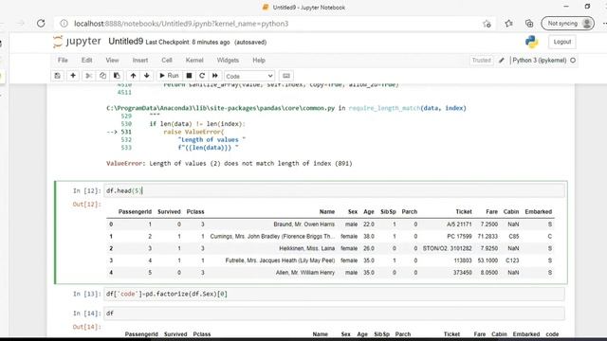Click the name Heikkinen, Miss. Laina
Image resolution: width=607 pixels, height=341 pixels.
point(306,248)
